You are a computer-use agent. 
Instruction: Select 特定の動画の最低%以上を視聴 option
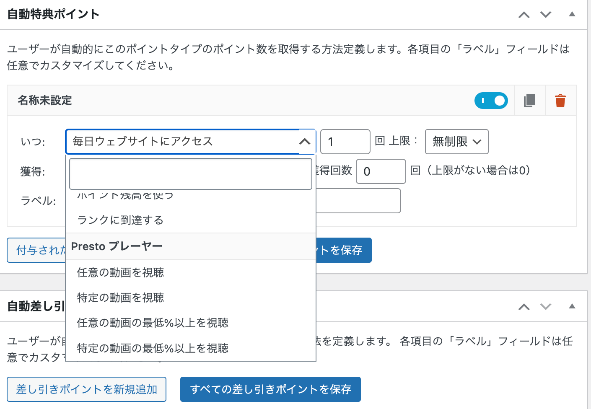click(191, 348)
